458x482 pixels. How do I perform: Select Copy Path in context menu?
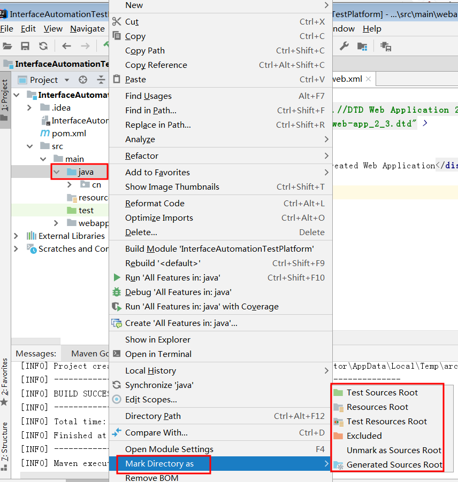220,50
